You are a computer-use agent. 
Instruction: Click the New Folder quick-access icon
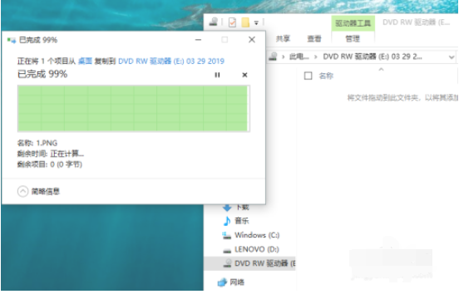click(x=245, y=22)
